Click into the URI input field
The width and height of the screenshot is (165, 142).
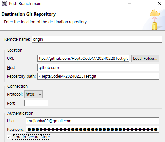coord(83,59)
